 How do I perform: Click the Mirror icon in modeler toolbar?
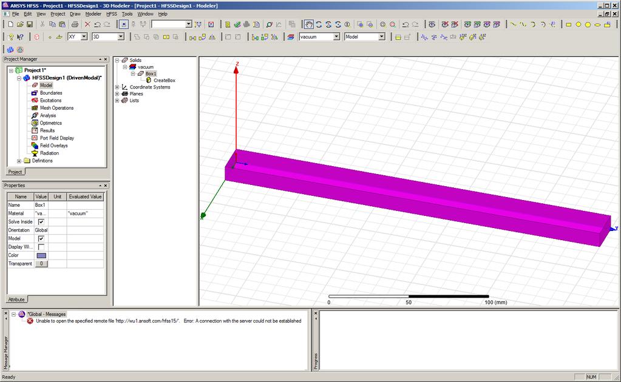click(x=212, y=37)
